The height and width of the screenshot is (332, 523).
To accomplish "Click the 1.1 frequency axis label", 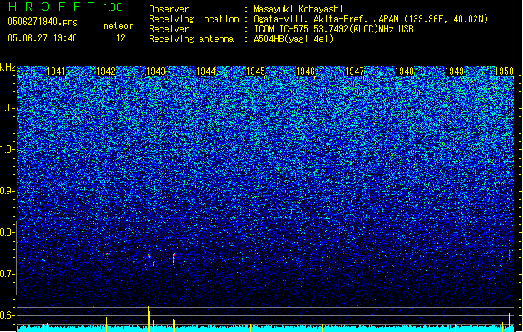I will coord(7,108).
